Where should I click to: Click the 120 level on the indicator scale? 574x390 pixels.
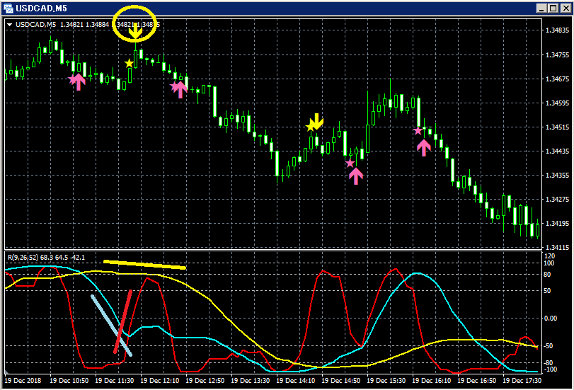[x=549, y=256]
